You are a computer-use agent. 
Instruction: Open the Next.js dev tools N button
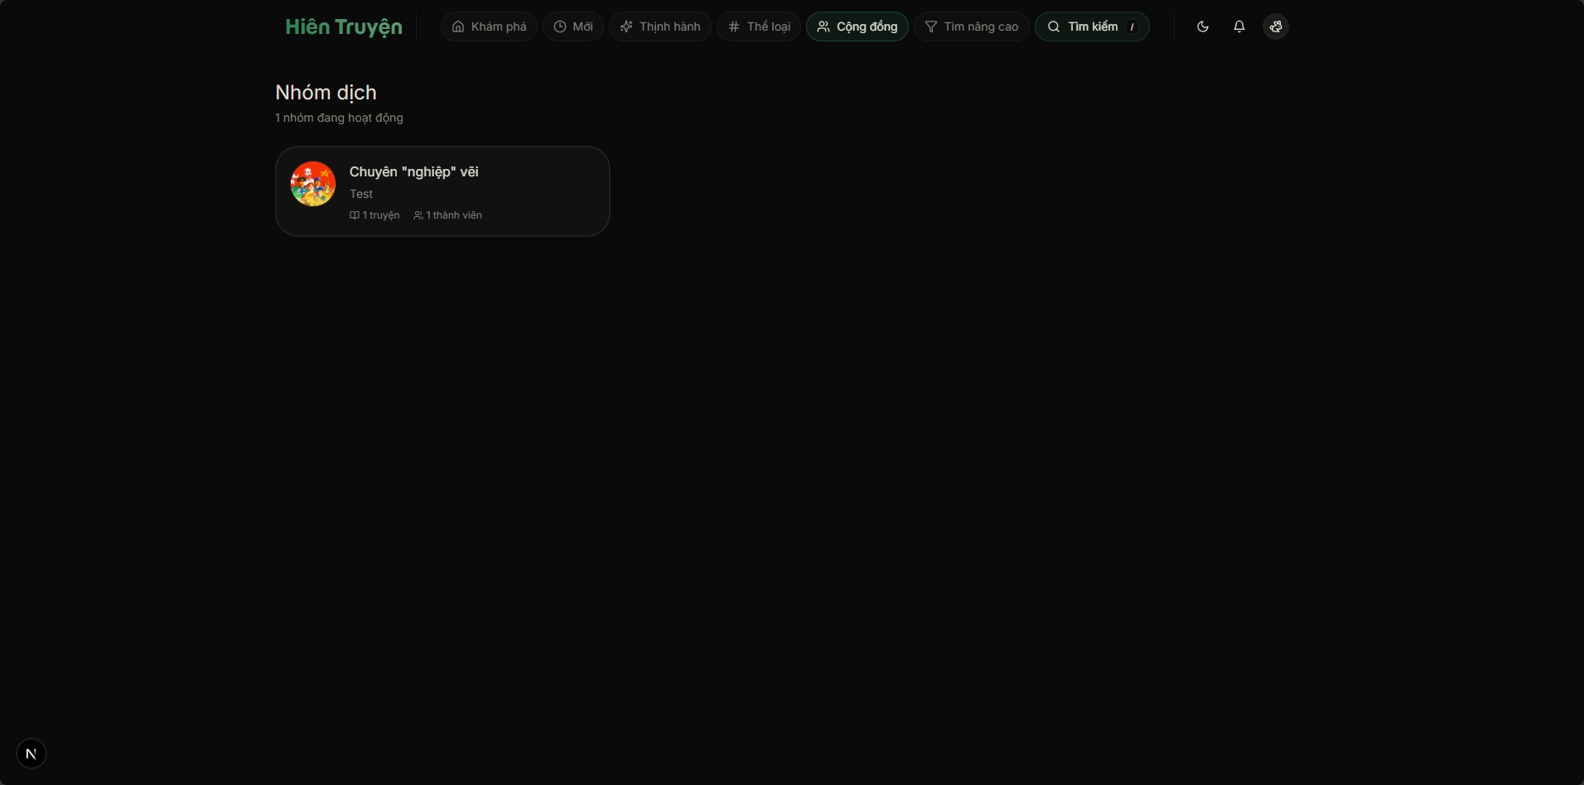[x=31, y=754]
